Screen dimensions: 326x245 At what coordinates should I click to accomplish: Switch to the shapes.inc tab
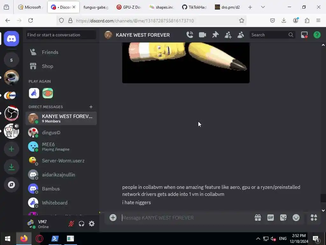coord(161,7)
